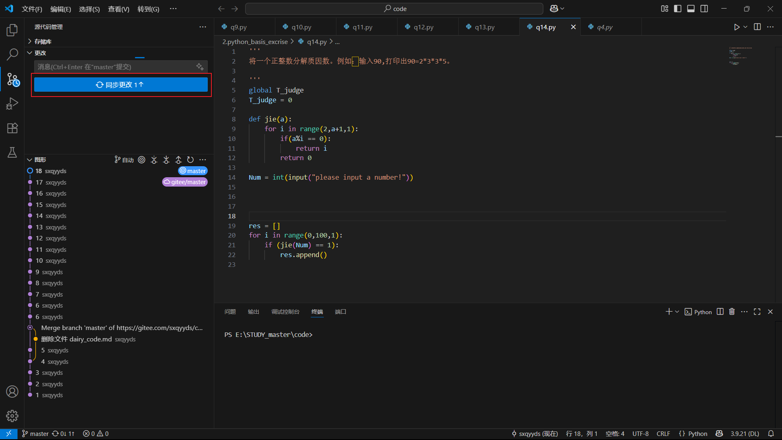
Task: Toggle the bottom panel layout button
Action: [691, 9]
